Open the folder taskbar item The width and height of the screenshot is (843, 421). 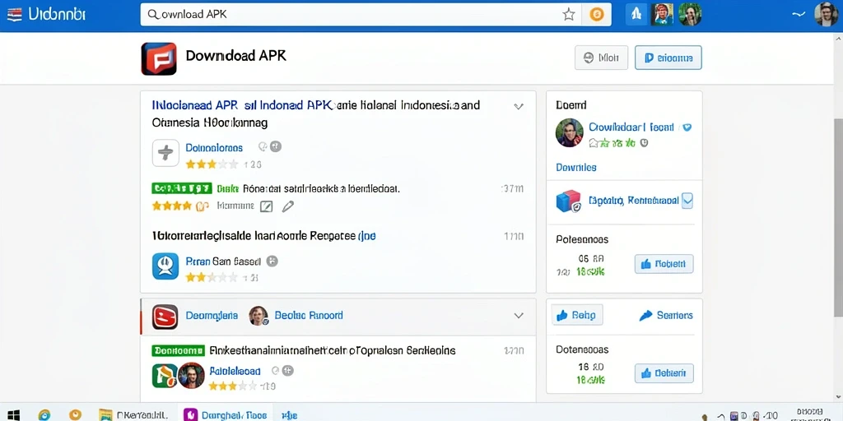pyautogui.click(x=134, y=414)
